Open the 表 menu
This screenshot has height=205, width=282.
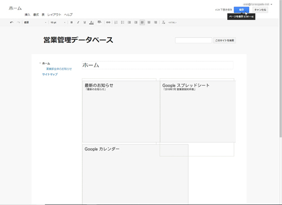click(x=43, y=15)
